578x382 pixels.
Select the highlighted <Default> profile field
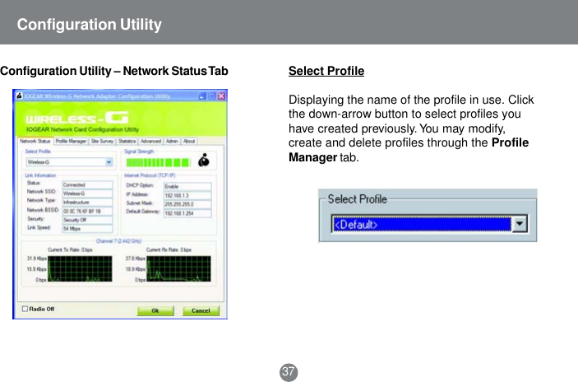pyautogui.click(x=422, y=224)
